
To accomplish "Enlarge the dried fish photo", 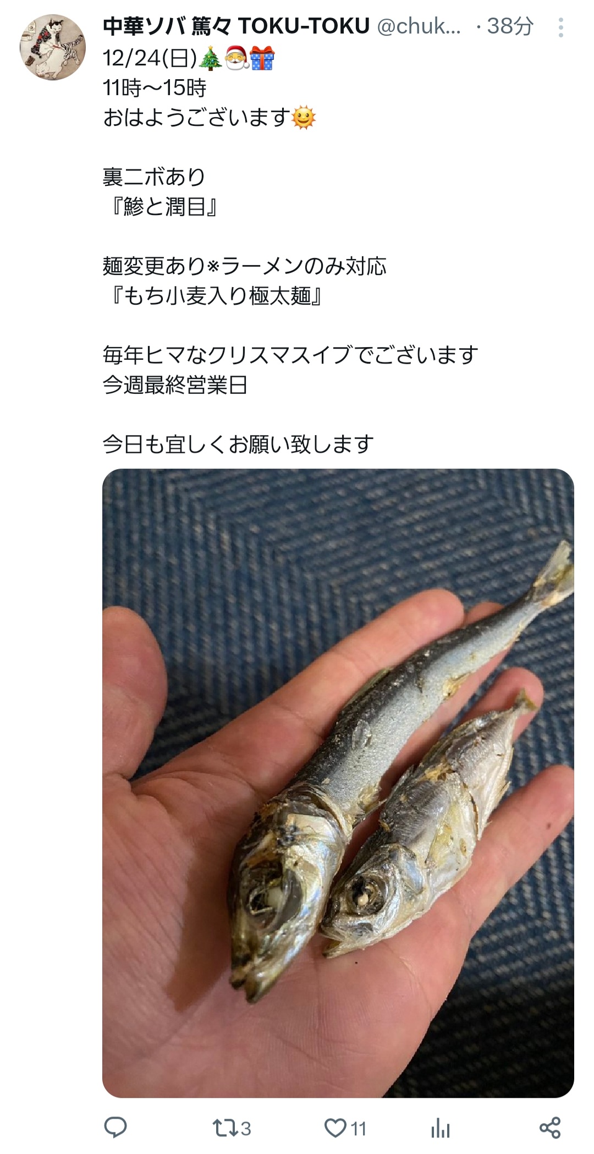I will [338, 783].
